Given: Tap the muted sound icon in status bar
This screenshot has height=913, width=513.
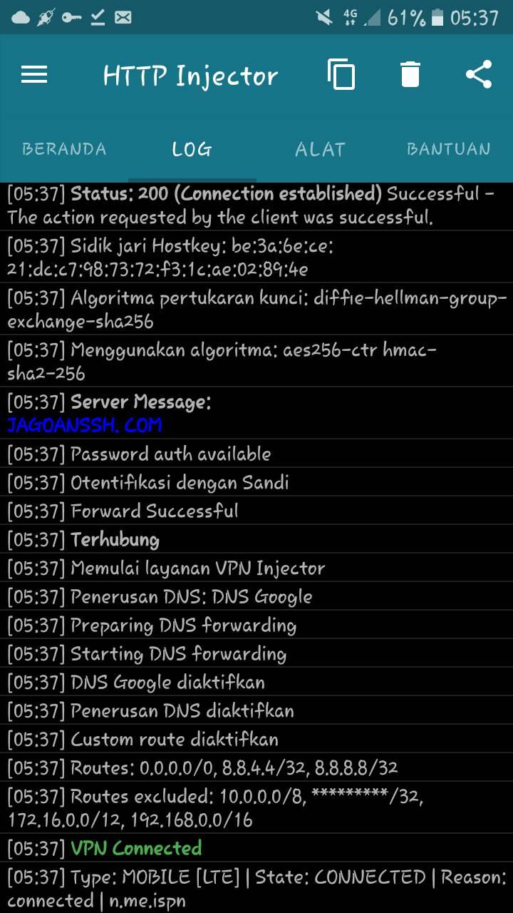Looking at the screenshot, I should pos(324,17).
